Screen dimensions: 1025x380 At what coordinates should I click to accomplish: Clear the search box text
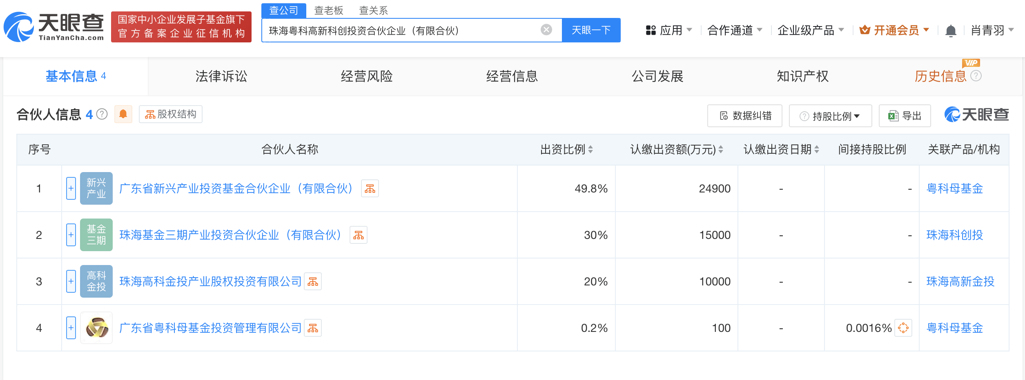point(546,30)
